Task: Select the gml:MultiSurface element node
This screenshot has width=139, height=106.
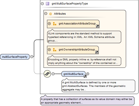Action: [74, 74]
